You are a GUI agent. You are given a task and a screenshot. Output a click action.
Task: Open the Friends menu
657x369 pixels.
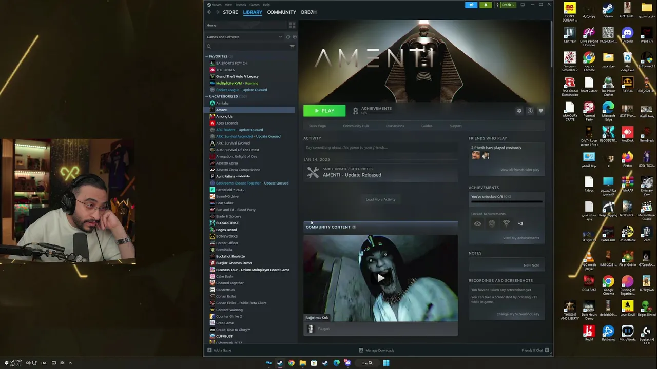[x=241, y=5]
